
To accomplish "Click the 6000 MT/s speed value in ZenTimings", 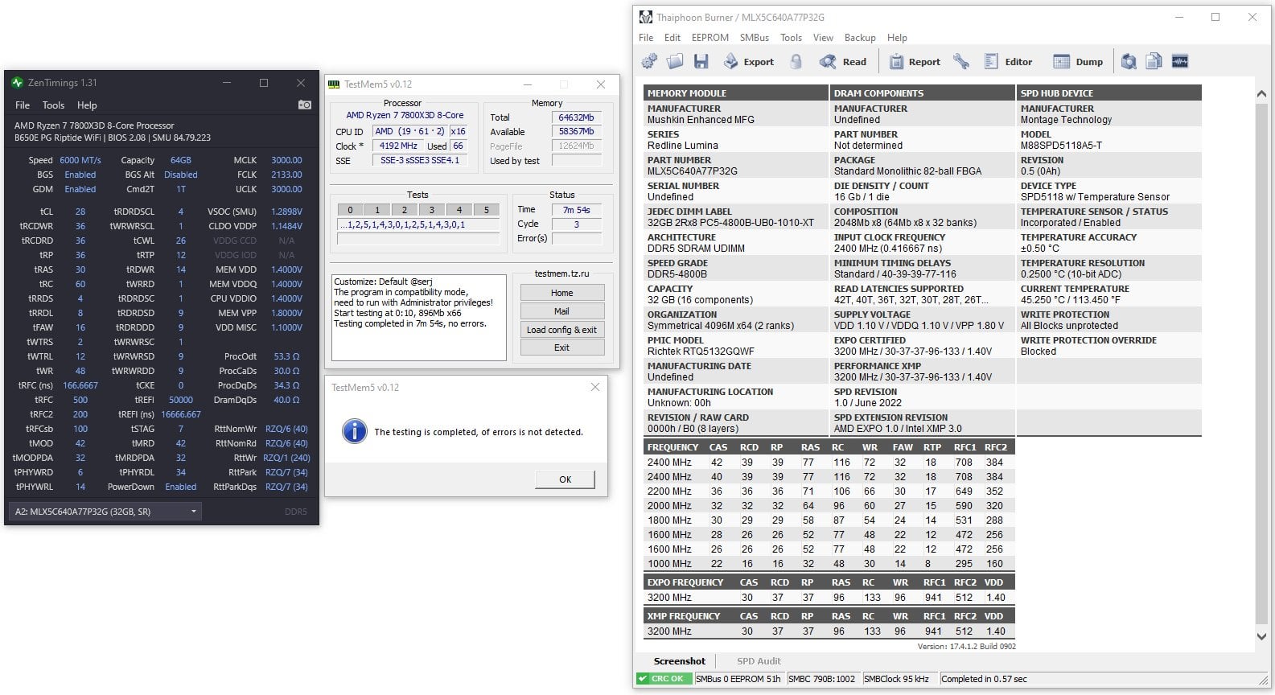I will tap(80, 160).
